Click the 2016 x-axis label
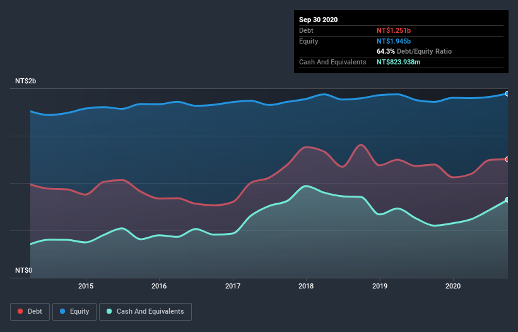This screenshot has height=332, width=518. pos(159,286)
